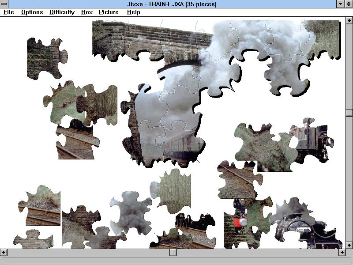Click the horizontal scrollbar thumb
This screenshot has height=265, width=353.
[x=173, y=252]
